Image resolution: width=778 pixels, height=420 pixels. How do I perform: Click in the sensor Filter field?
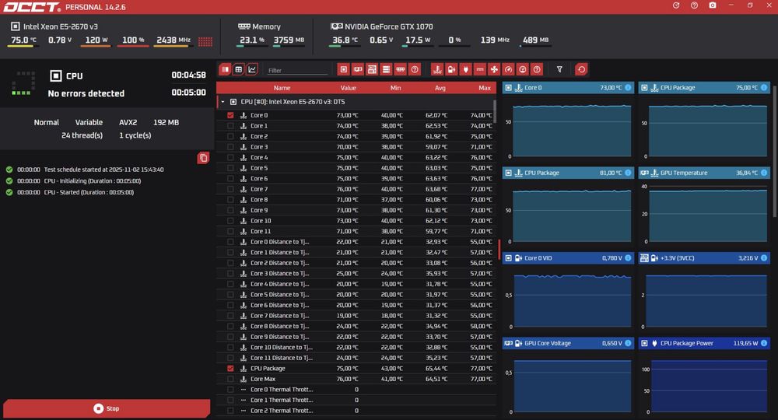coord(296,71)
